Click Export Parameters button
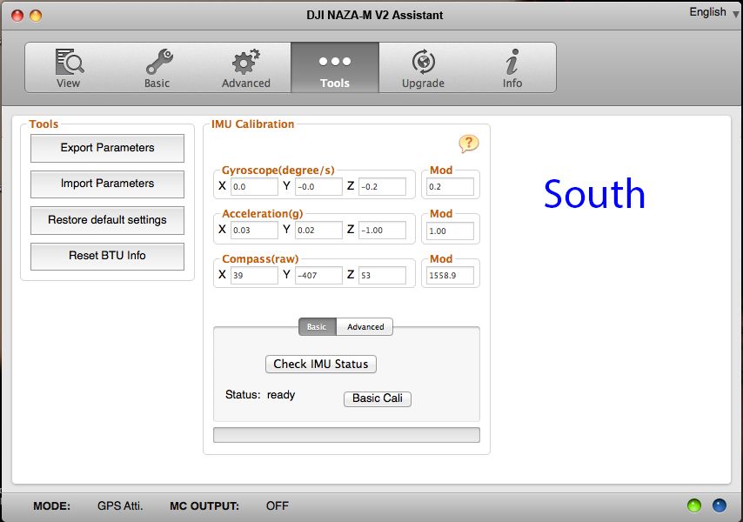Screen dimensions: 743x522 (107, 148)
